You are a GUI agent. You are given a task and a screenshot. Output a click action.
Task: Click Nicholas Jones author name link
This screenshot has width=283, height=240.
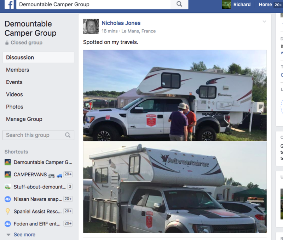[121, 23]
